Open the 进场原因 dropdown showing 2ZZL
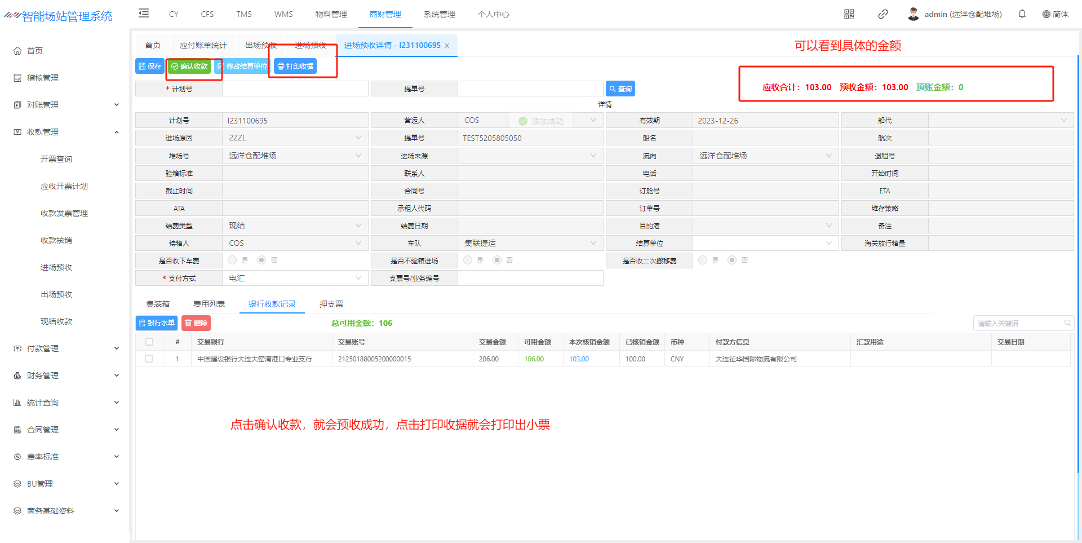Screen dimensions: 1082x543 (x=295, y=138)
